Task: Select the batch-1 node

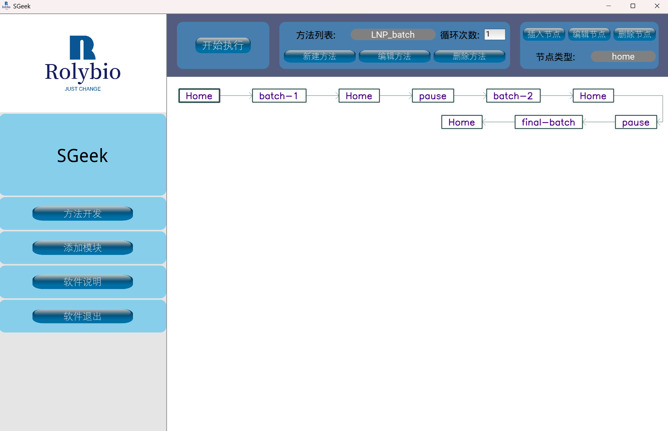Action: pos(279,96)
